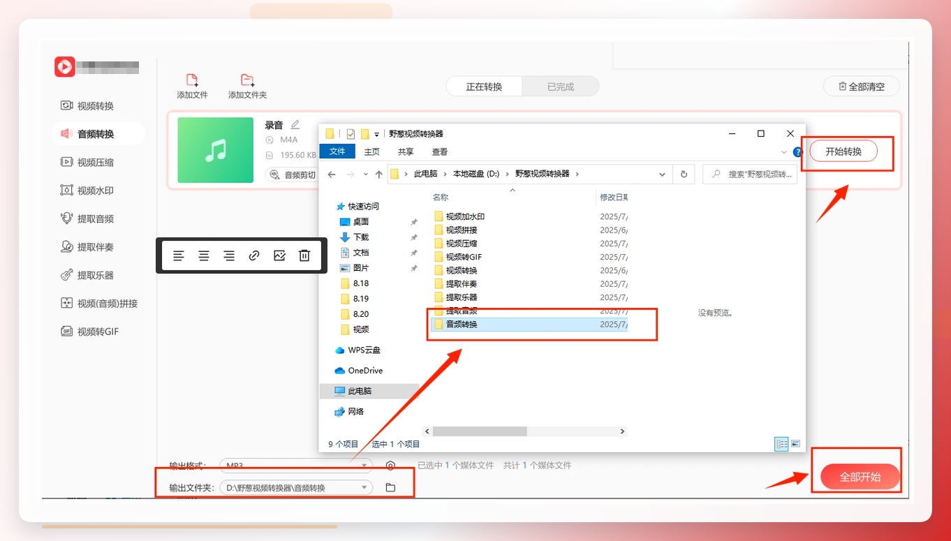Click the align-left icon in the dark toolbar
951x541 pixels.
pos(179,255)
